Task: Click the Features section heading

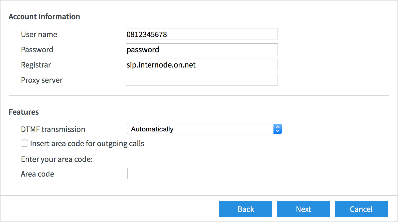Action: [24, 112]
